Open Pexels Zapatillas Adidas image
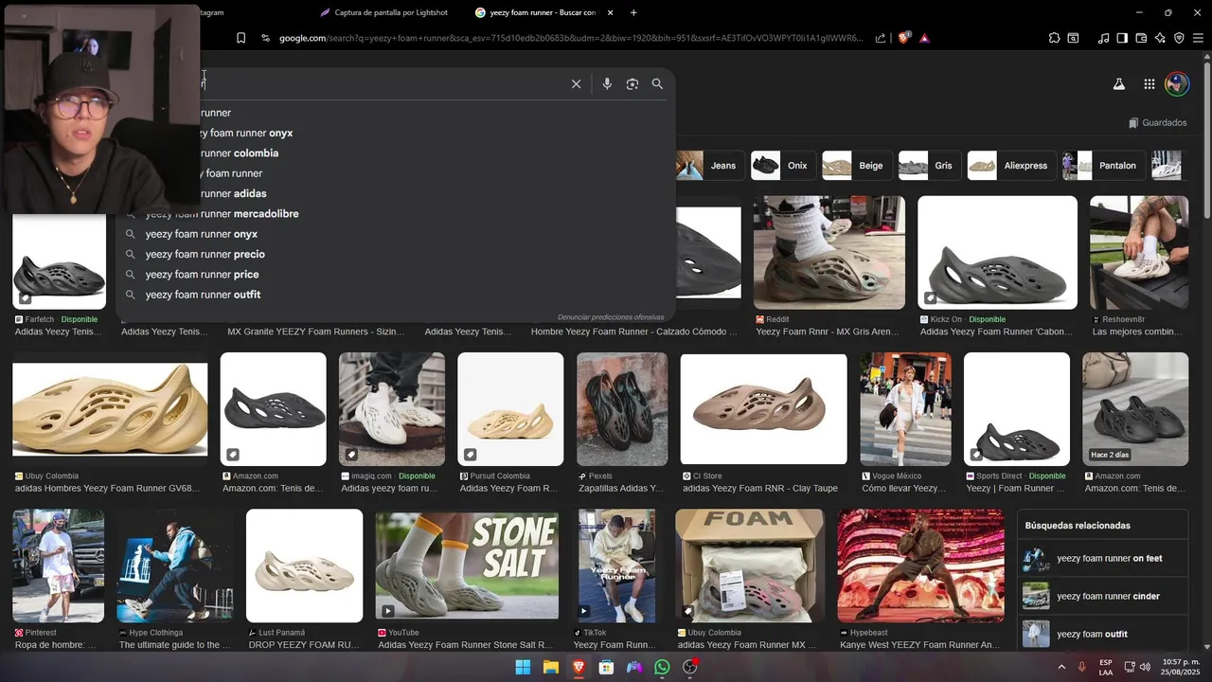Screen dimensions: 1212x682 (622, 409)
